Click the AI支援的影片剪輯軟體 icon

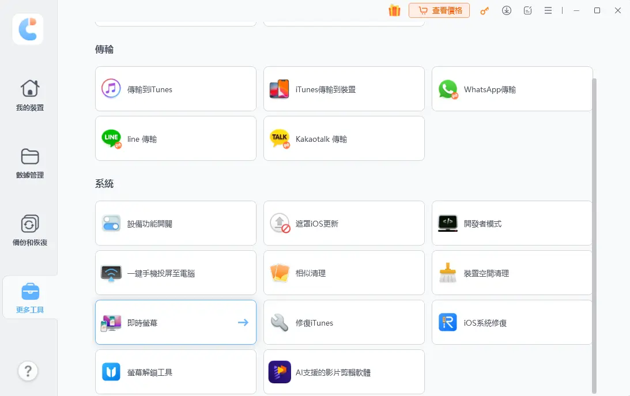[280, 372]
